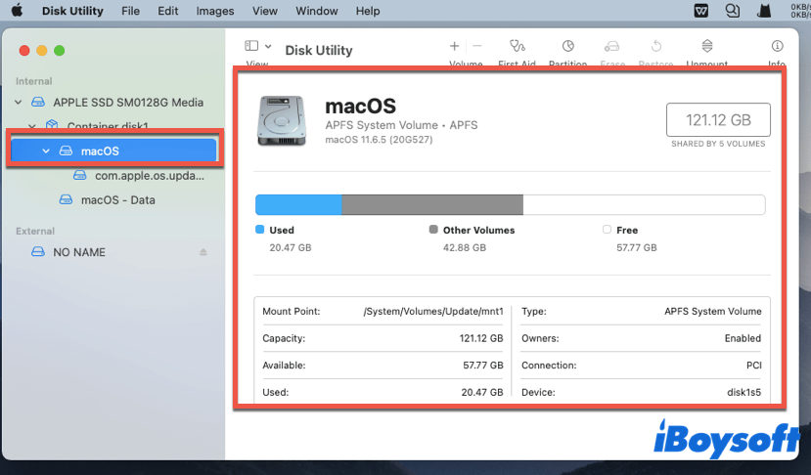Viewport: 811px width, 475px height.
Task: Click the Partition pie chart icon
Action: tap(568, 46)
